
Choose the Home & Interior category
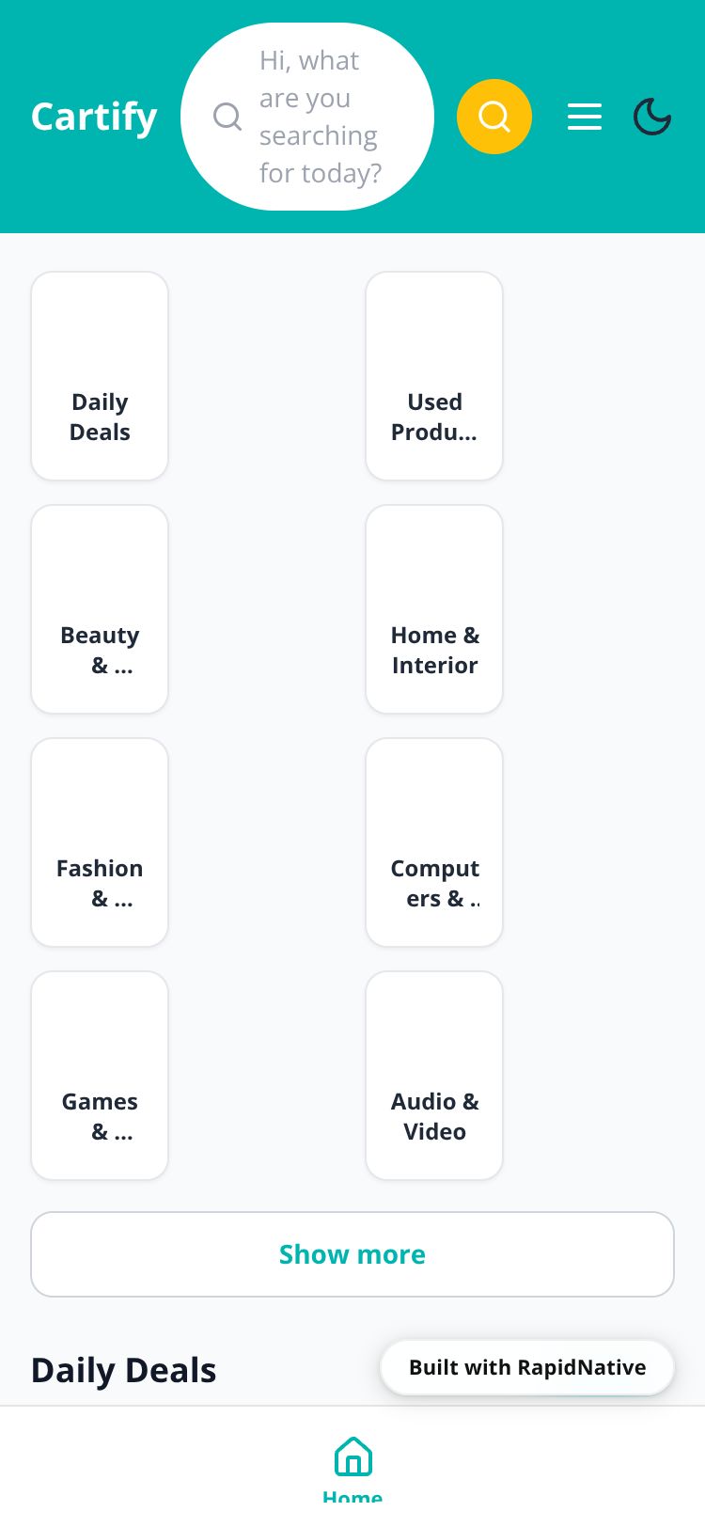pyautogui.click(x=434, y=609)
